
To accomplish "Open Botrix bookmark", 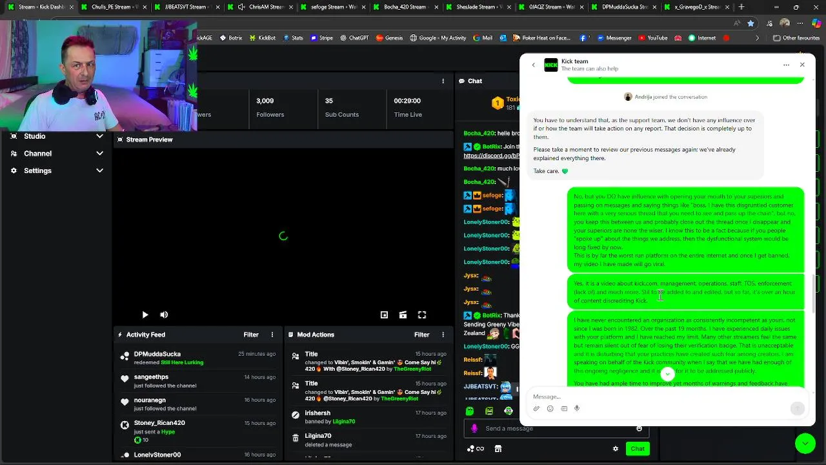I will [x=231, y=38].
